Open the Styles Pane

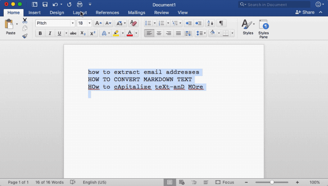pos(264,29)
